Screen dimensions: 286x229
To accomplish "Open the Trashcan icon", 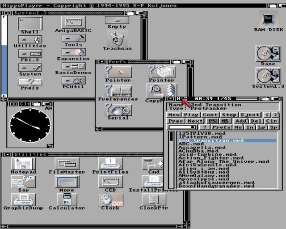I will point(117,39).
